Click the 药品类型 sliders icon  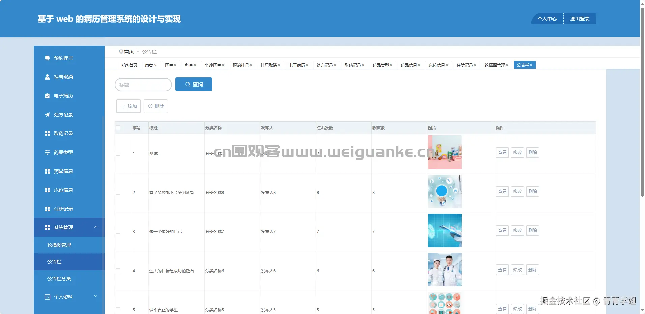coord(47,152)
